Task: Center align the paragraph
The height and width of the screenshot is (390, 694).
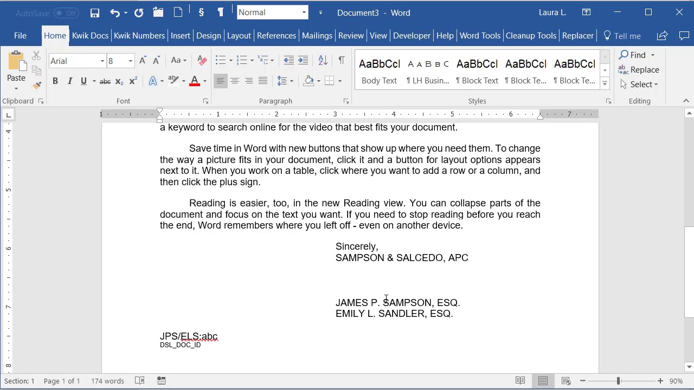Action: (235, 81)
